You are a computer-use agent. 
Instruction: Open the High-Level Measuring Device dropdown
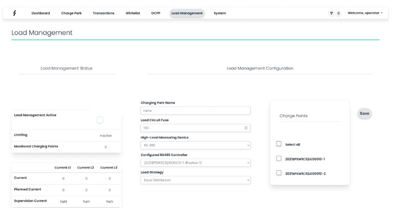click(195, 145)
